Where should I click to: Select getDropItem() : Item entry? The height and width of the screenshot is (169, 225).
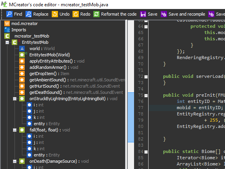(x=49, y=74)
